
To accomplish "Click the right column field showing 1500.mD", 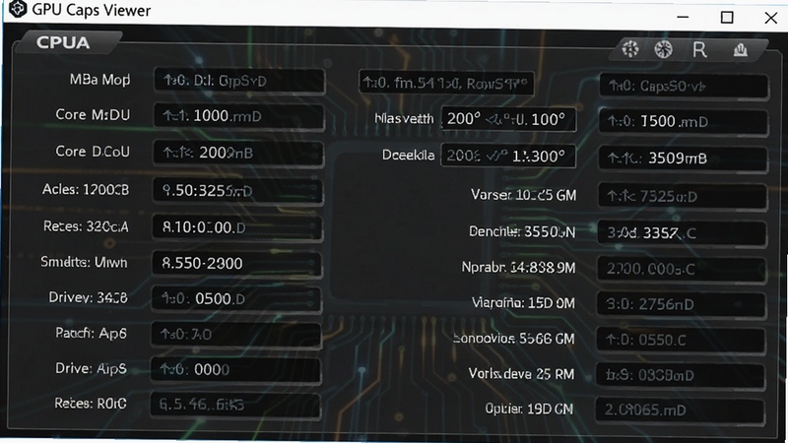I will click(684, 122).
